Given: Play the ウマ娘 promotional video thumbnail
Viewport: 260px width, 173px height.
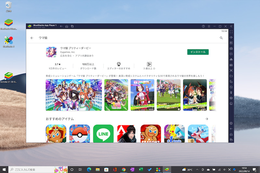Looking at the screenshot, I should [74, 95].
